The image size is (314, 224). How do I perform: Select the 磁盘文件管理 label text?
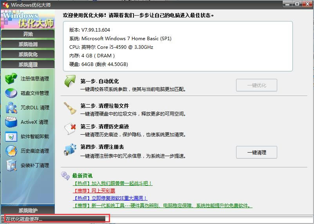click(35, 93)
